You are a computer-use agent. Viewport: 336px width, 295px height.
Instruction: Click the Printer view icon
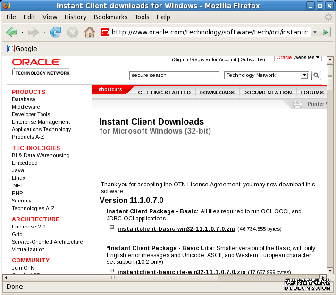click(297, 104)
